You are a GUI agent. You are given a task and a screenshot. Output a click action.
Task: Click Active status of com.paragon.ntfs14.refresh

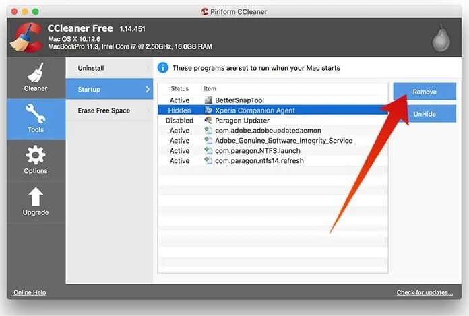(179, 160)
